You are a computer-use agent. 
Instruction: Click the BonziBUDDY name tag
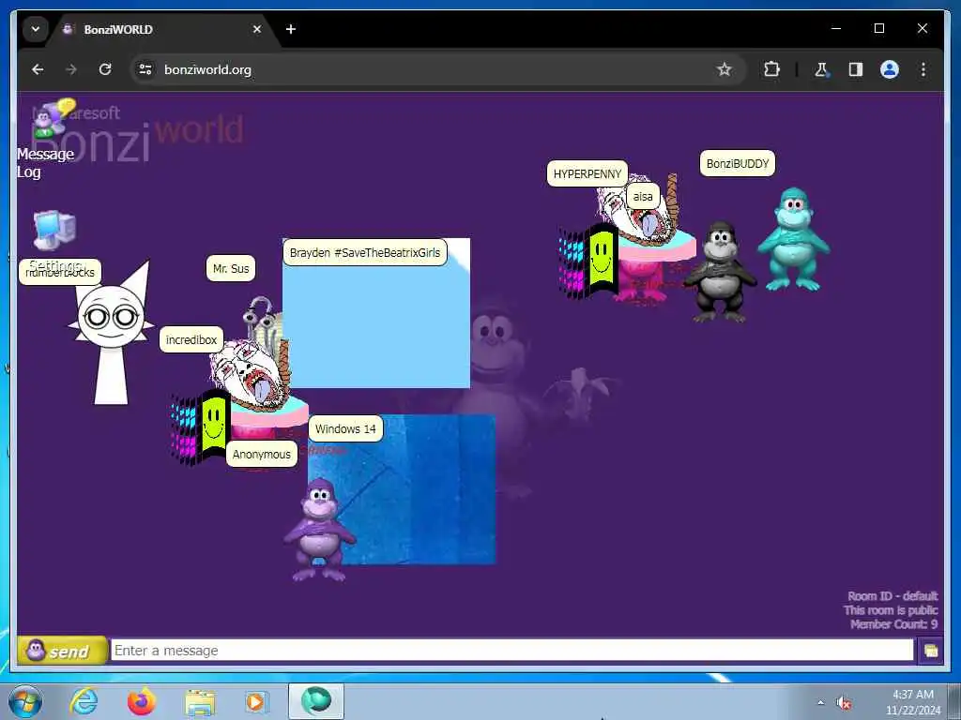[738, 163]
